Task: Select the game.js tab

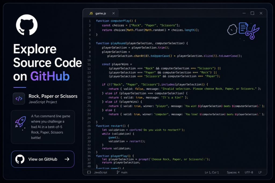Action: (x=101, y=13)
